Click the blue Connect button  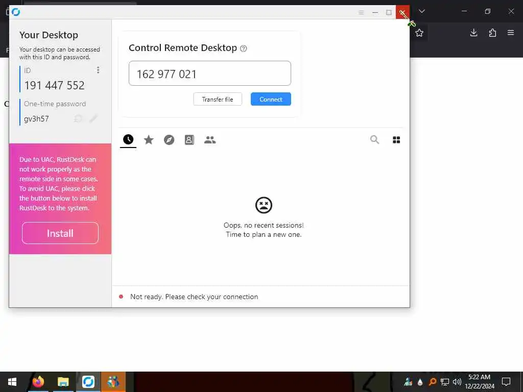point(271,100)
